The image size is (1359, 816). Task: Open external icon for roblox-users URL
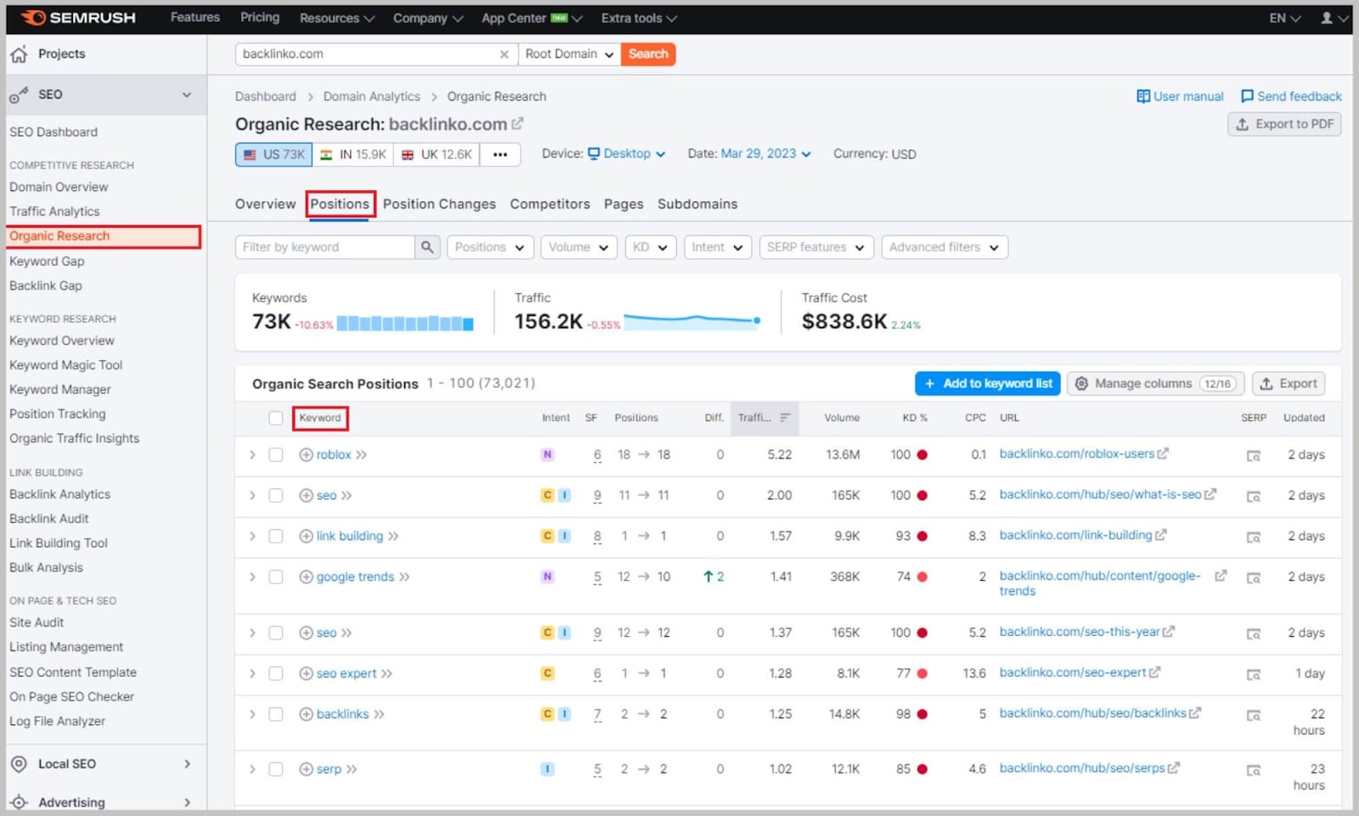pyautogui.click(x=1163, y=453)
